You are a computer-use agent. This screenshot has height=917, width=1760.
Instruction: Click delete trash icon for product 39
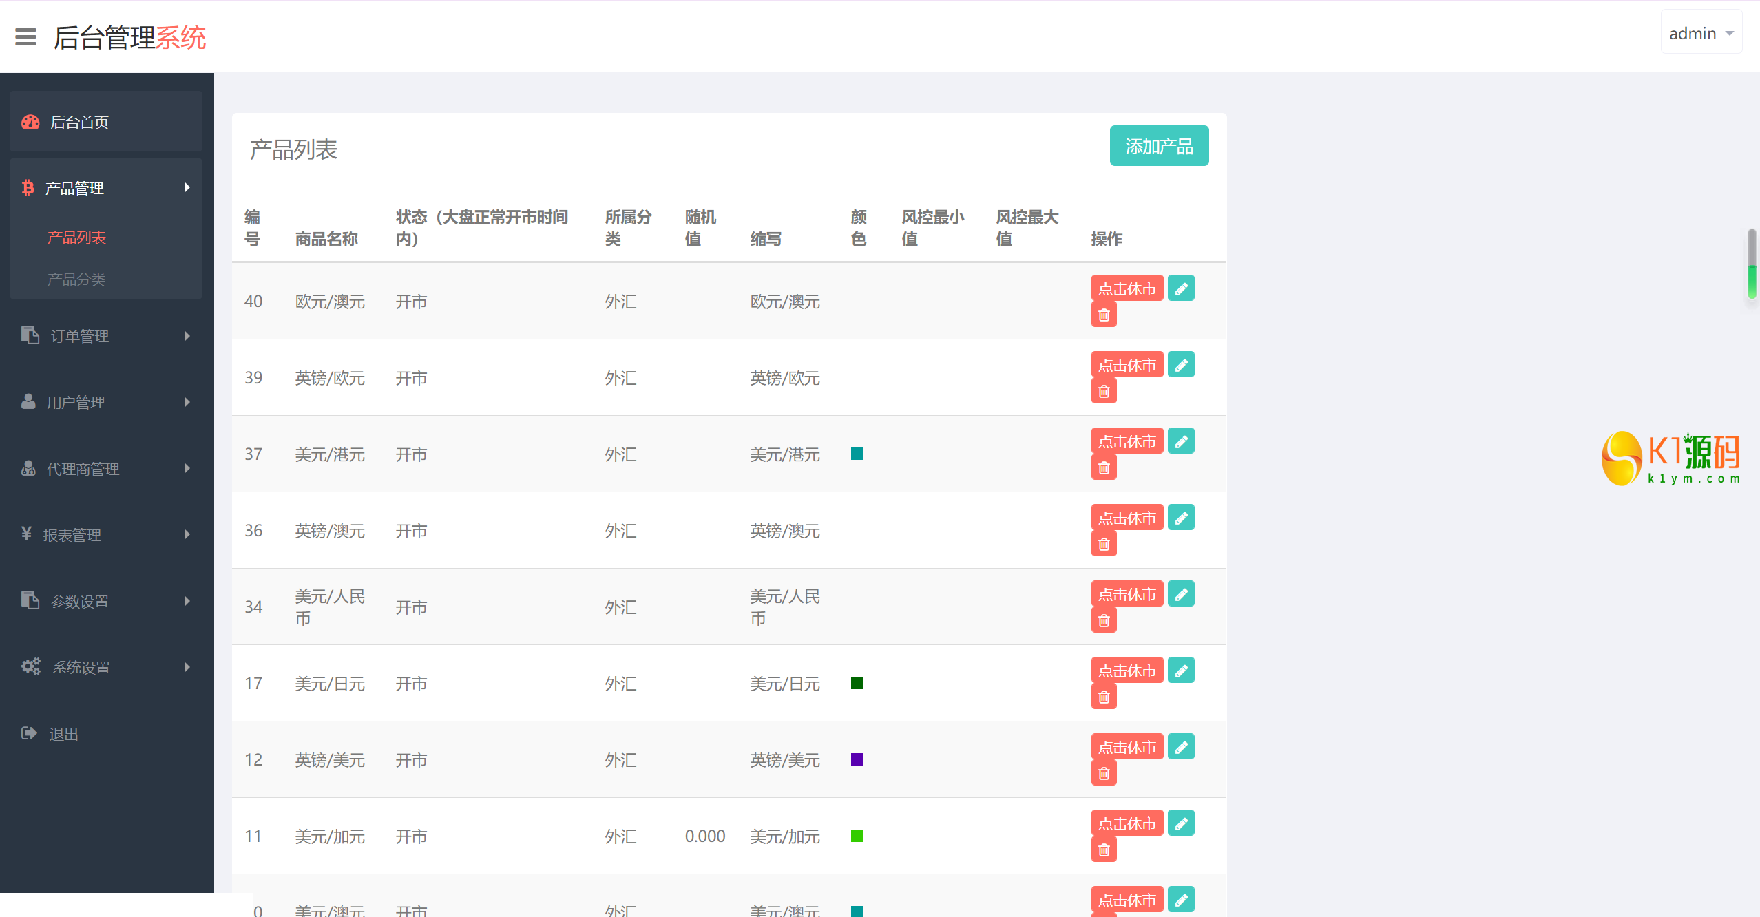(x=1104, y=392)
